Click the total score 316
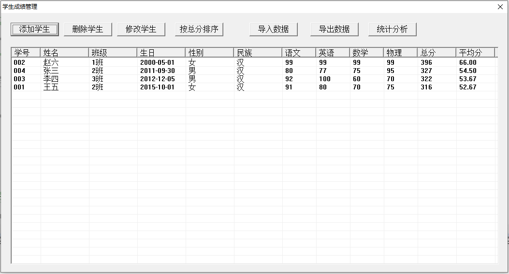The image size is (509, 274). click(426, 87)
